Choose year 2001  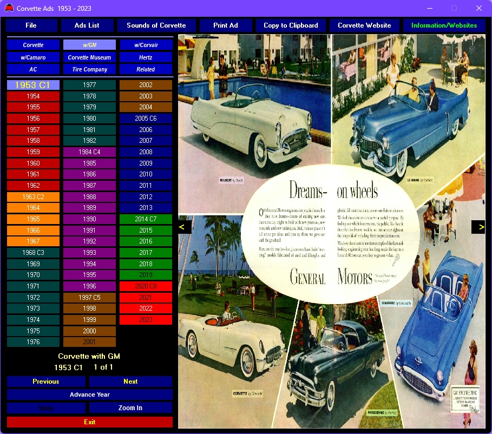[89, 342]
